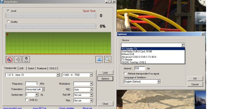Image resolution: width=233 pixels, height=109 pixels.
Task: Click the snowy mountain picture gadget
Action: tap(200, 100)
